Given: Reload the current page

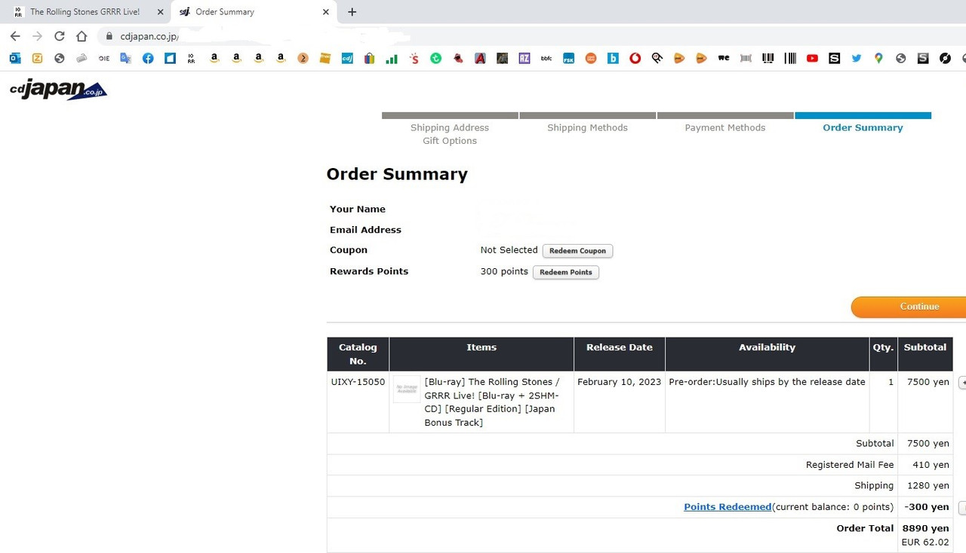Looking at the screenshot, I should [60, 36].
